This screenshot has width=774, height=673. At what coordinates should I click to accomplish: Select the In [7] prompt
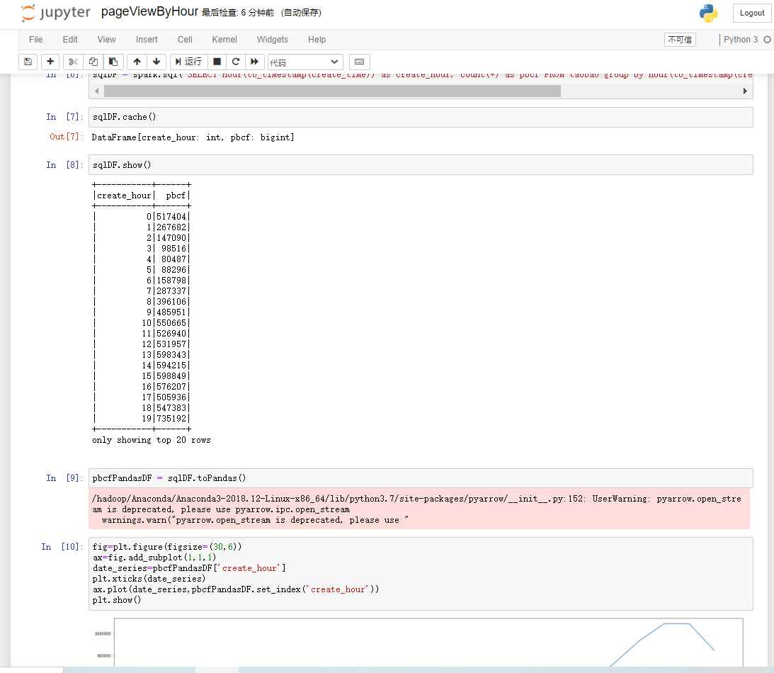tap(64, 117)
